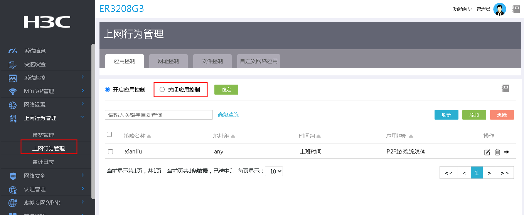
Task: Sort by 时间组 column arrow
Action: click(318, 136)
